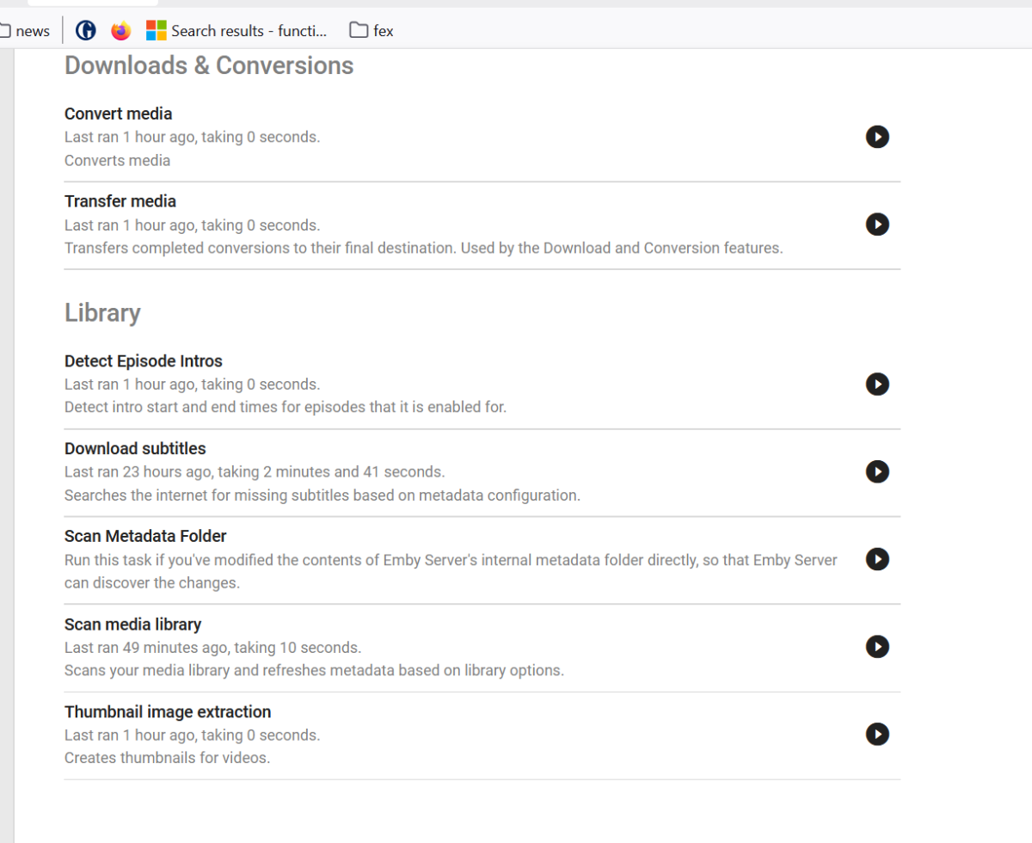Run the Convert media task
The image size is (1032, 843).
(x=876, y=137)
